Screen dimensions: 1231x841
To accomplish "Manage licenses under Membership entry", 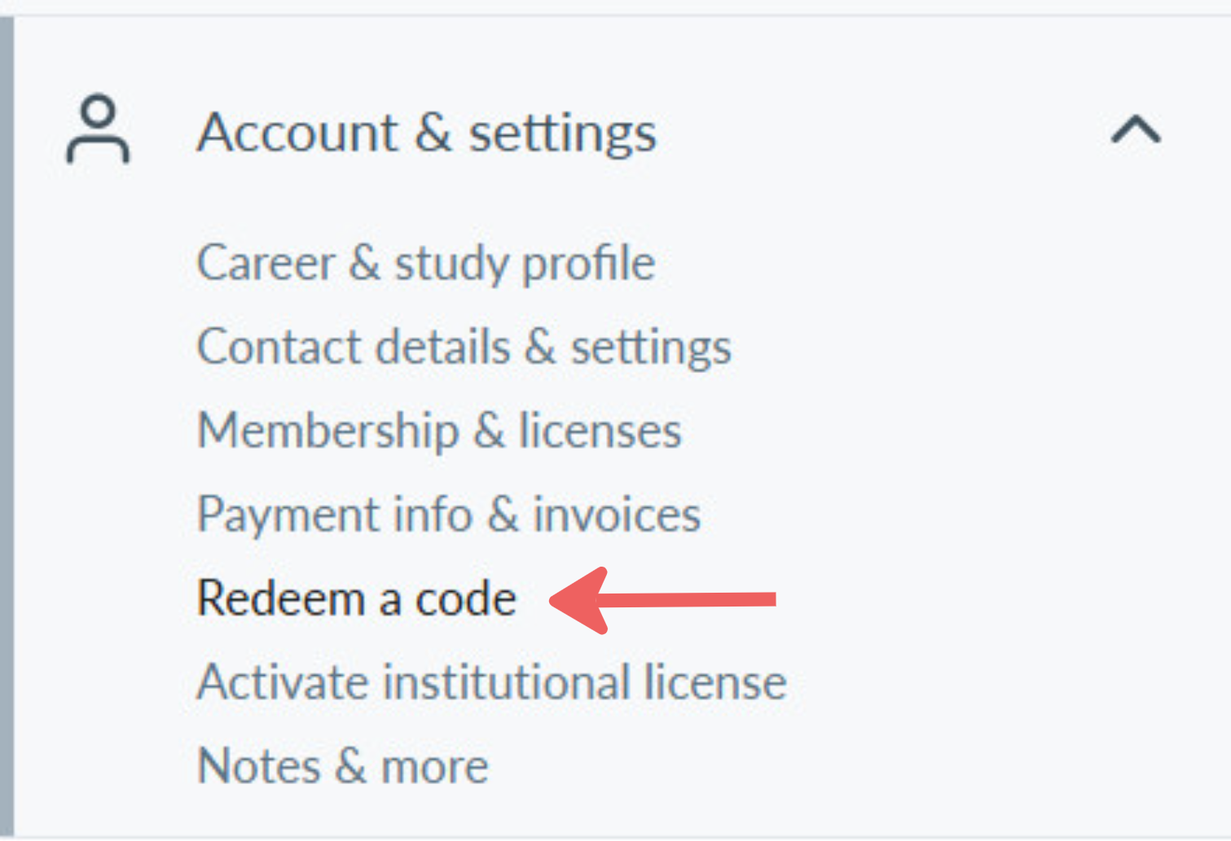I will (x=439, y=431).
